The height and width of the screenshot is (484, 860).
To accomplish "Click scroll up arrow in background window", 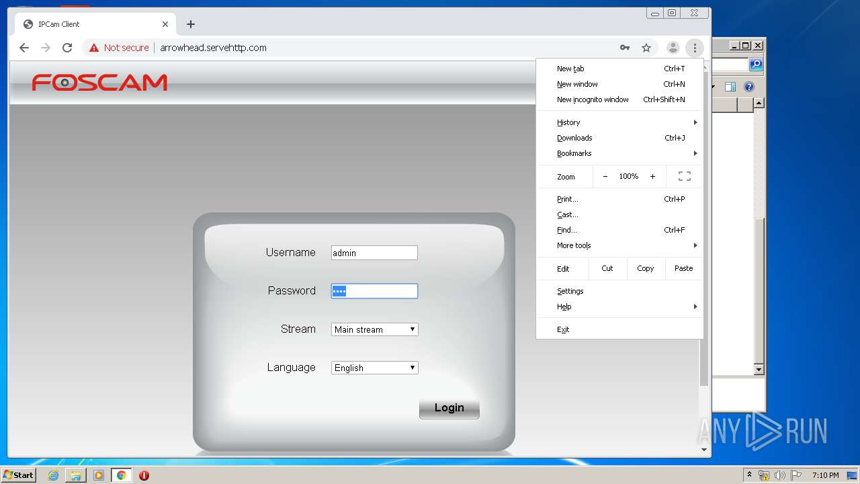I will (759, 103).
